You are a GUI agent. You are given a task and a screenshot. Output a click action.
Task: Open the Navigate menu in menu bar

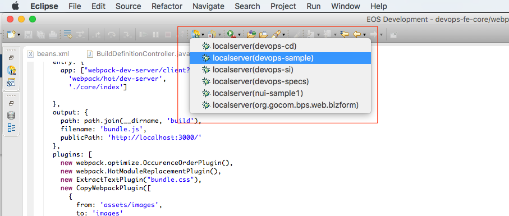[x=208, y=6]
